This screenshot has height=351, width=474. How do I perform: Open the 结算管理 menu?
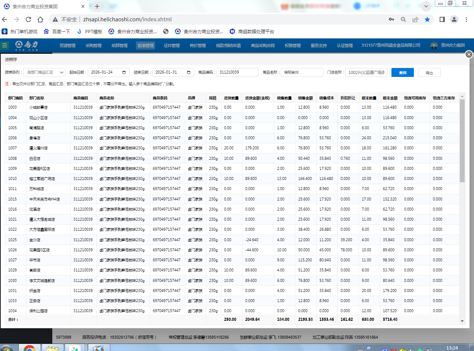coord(120,46)
